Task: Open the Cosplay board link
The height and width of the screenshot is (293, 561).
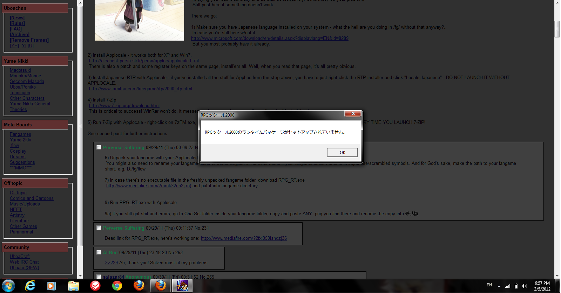Action: coord(18,151)
